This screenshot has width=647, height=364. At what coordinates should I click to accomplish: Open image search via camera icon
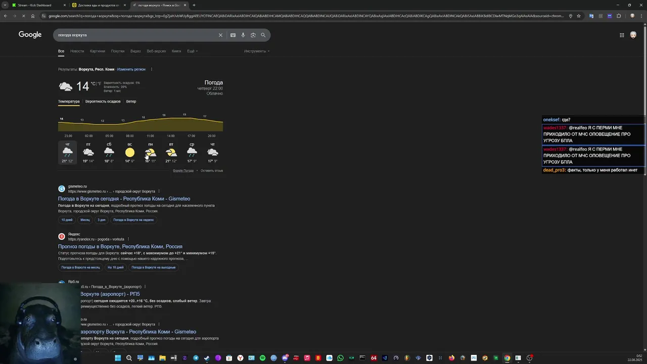point(253,35)
